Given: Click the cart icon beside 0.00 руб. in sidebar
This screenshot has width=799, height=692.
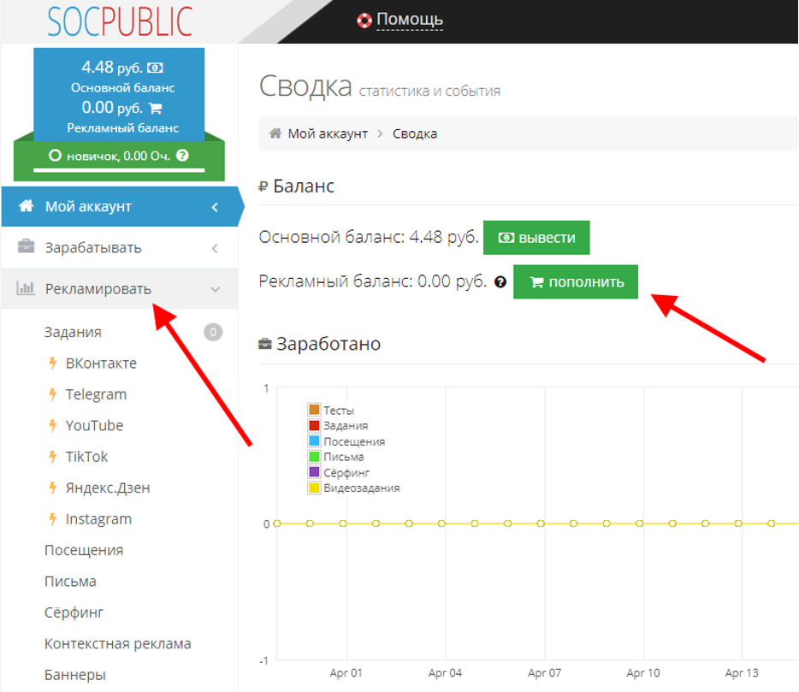Looking at the screenshot, I should click(156, 108).
